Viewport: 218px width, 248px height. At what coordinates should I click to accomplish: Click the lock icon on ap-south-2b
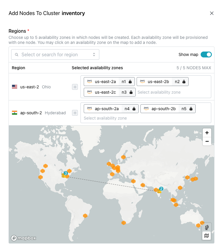[191, 109]
